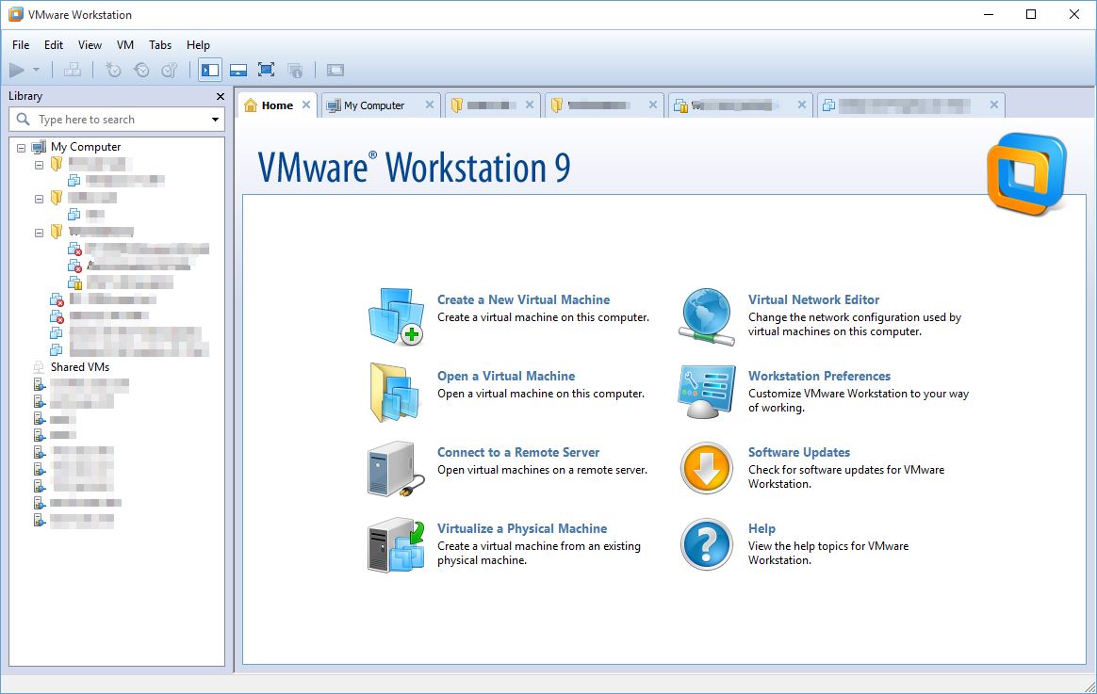The height and width of the screenshot is (694, 1097).
Task: Close the Library panel
Action: point(221,96)
